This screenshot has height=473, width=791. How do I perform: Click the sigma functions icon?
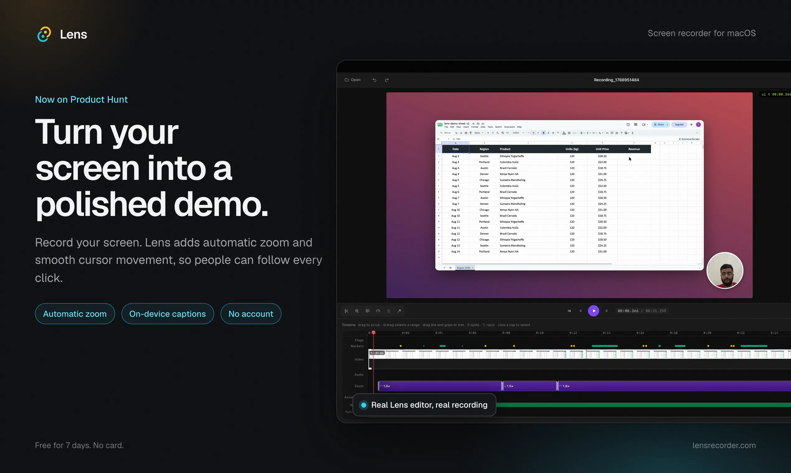point(632,133)
